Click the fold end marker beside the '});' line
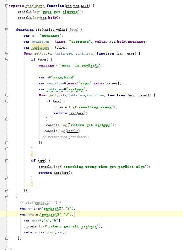The image size is (183, 250). point(7,190)
